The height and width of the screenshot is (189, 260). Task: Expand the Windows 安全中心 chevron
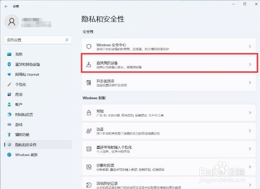[x=250, y=46]
